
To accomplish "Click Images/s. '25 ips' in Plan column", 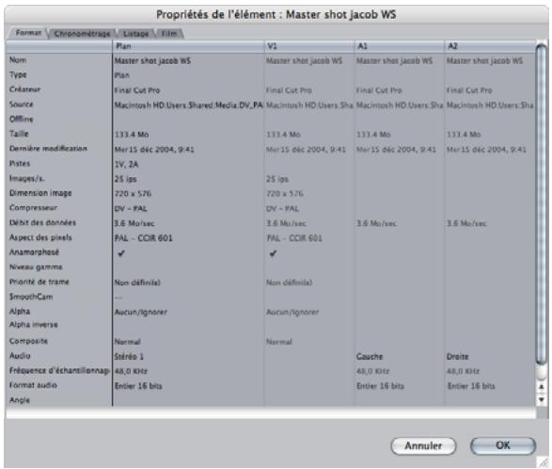I will [125, 179].
